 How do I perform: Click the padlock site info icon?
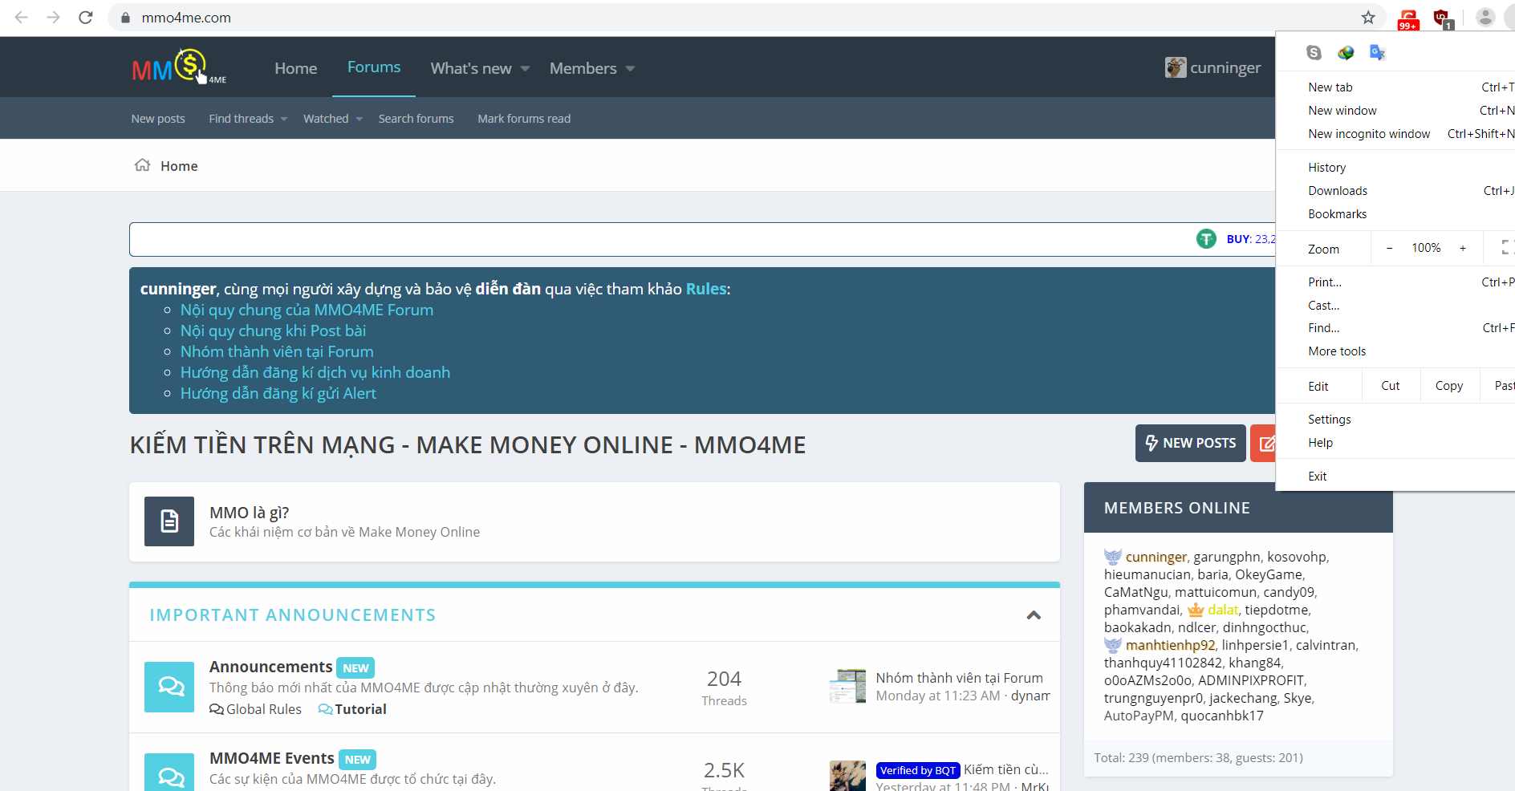point(124,18)
